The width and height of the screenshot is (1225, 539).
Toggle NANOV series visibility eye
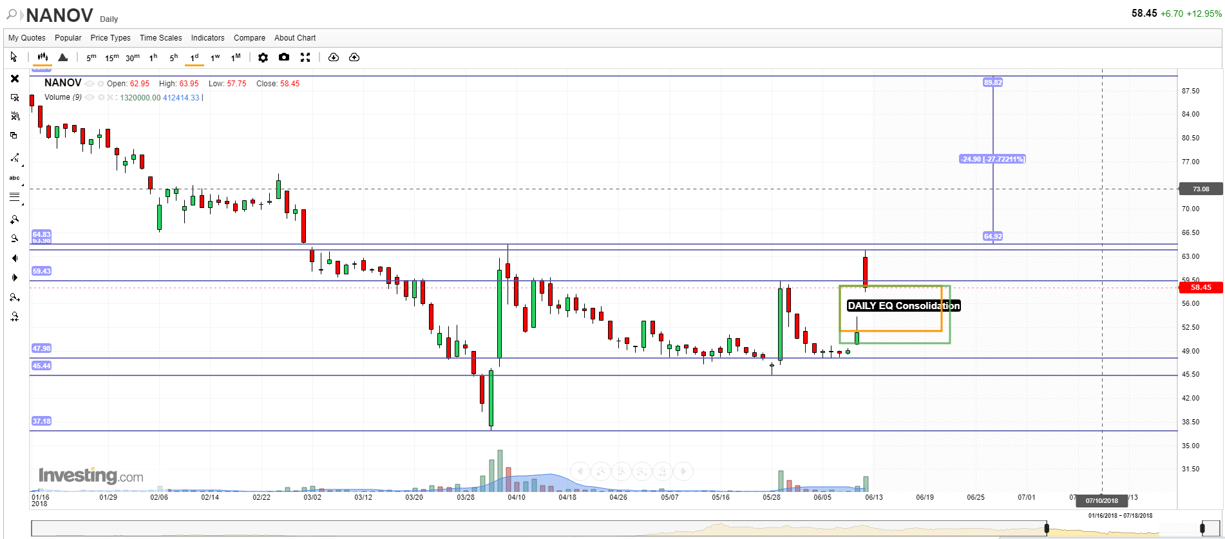click(x=90, y=84)
